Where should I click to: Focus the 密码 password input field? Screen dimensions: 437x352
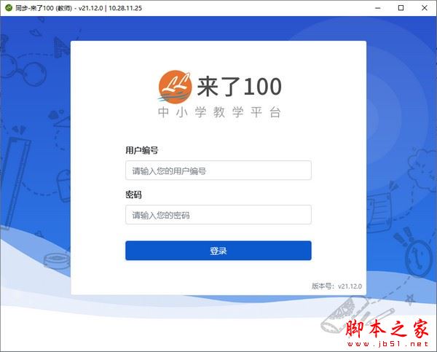point(219,214)
